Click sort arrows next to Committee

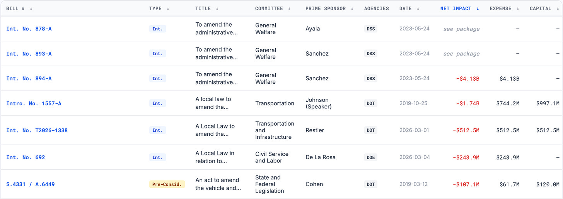pos(289,8)
